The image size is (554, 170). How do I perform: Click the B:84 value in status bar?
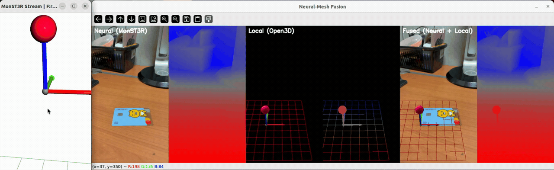point(159,167)
